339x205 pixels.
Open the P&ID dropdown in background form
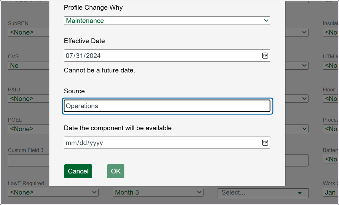29,98
